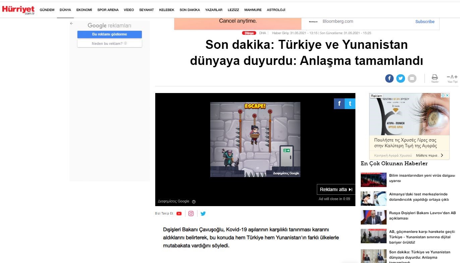Email the article using envelope icon
460x263 pixels.
(x=412, y=78)
